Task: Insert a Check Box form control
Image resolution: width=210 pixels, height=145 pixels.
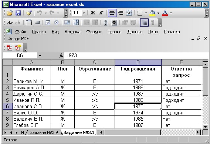Action: pyautogui.click(x=48, y=23)
